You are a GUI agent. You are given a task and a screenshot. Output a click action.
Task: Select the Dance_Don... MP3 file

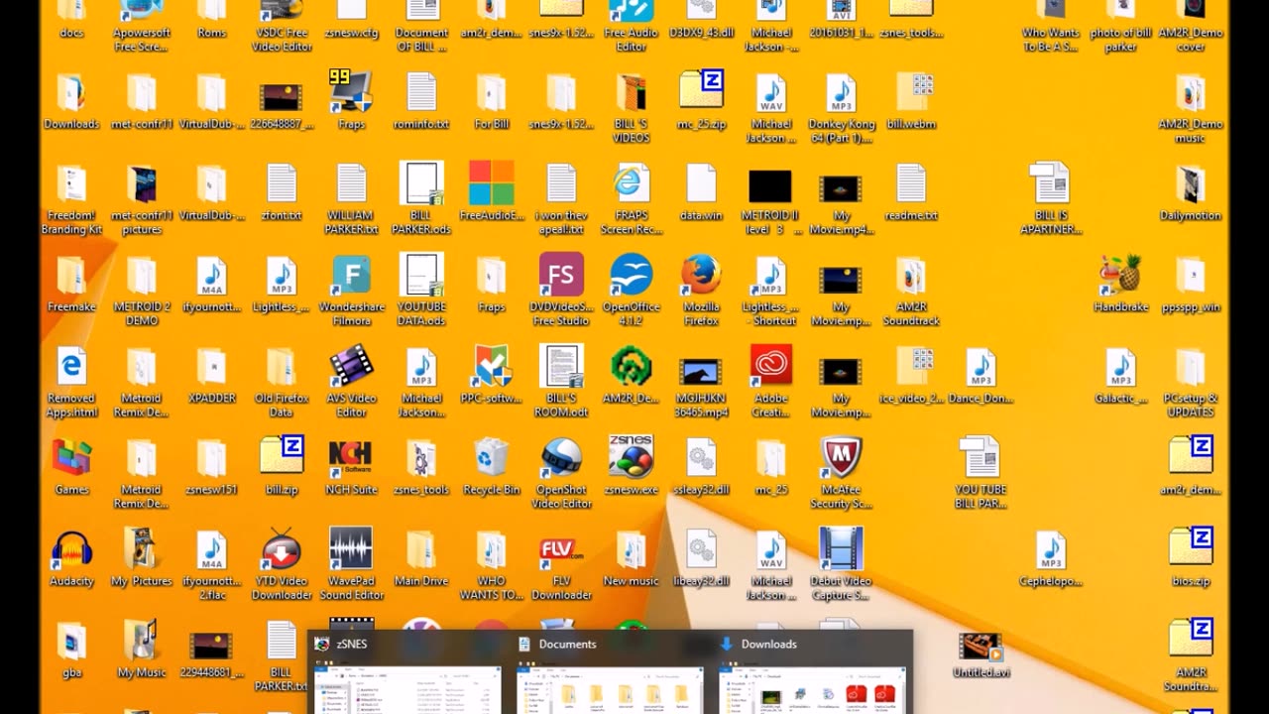[981, 368]
